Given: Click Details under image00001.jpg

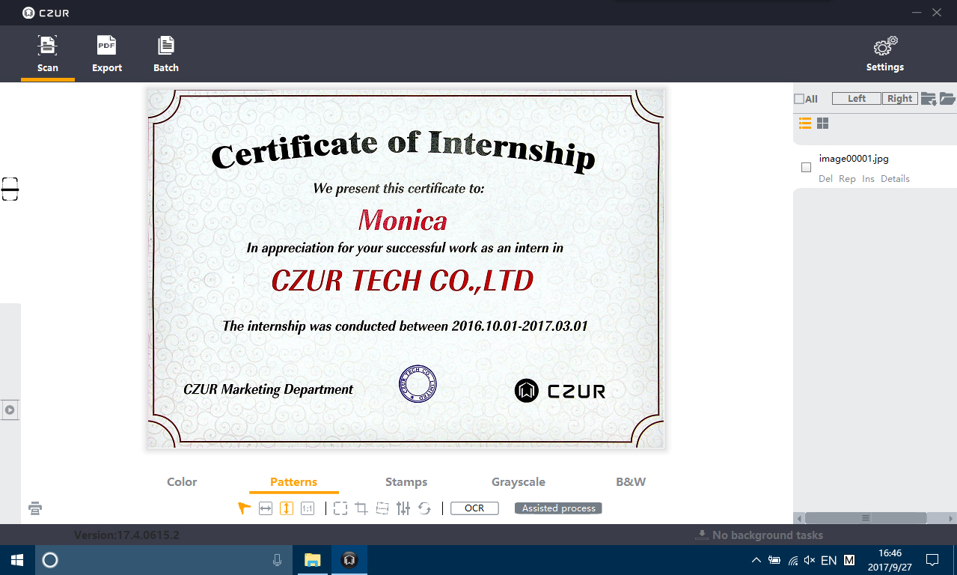Looking at the screenshot, I should pyautogui.click(x=895, y=179).
